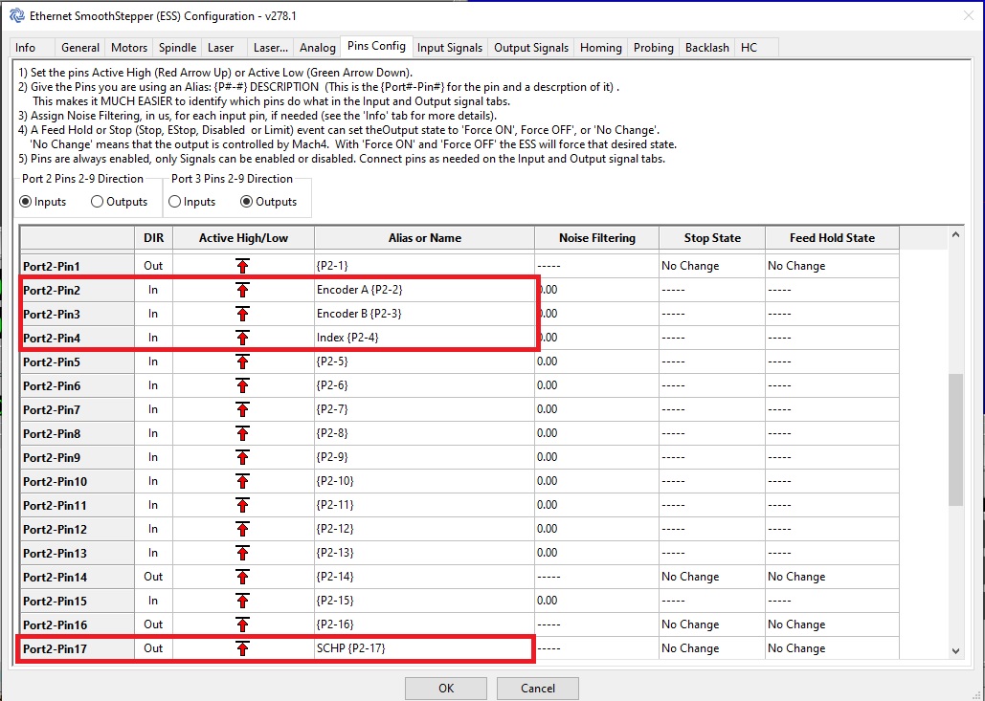Toggle Active High arrow for Port2-Pin2
The width and height of the screenshot is (985, 701).
click(242, 290)
